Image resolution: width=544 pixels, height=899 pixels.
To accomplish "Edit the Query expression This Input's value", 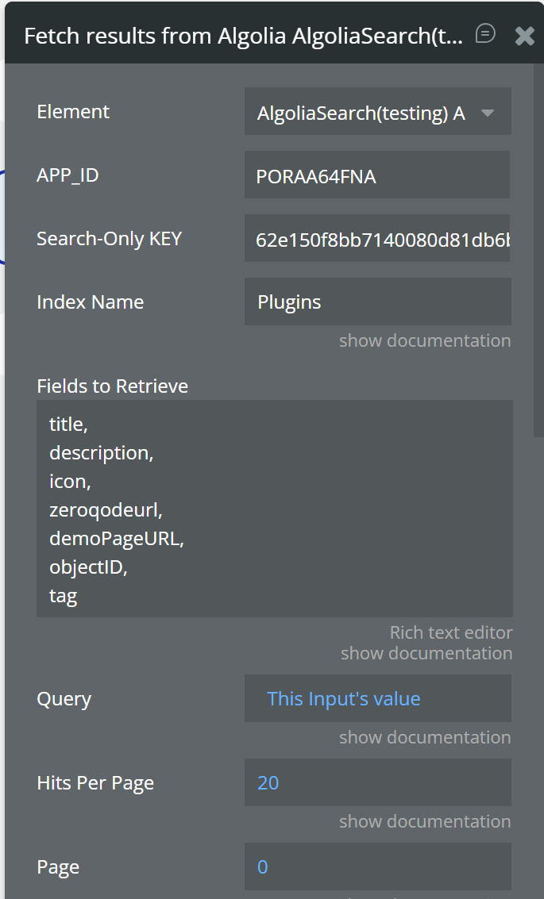I will (x=343, y=699).
